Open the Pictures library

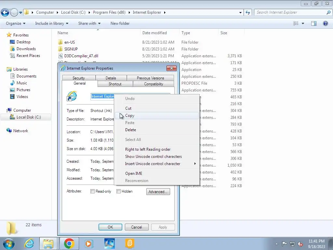click(x=23, y=90)
